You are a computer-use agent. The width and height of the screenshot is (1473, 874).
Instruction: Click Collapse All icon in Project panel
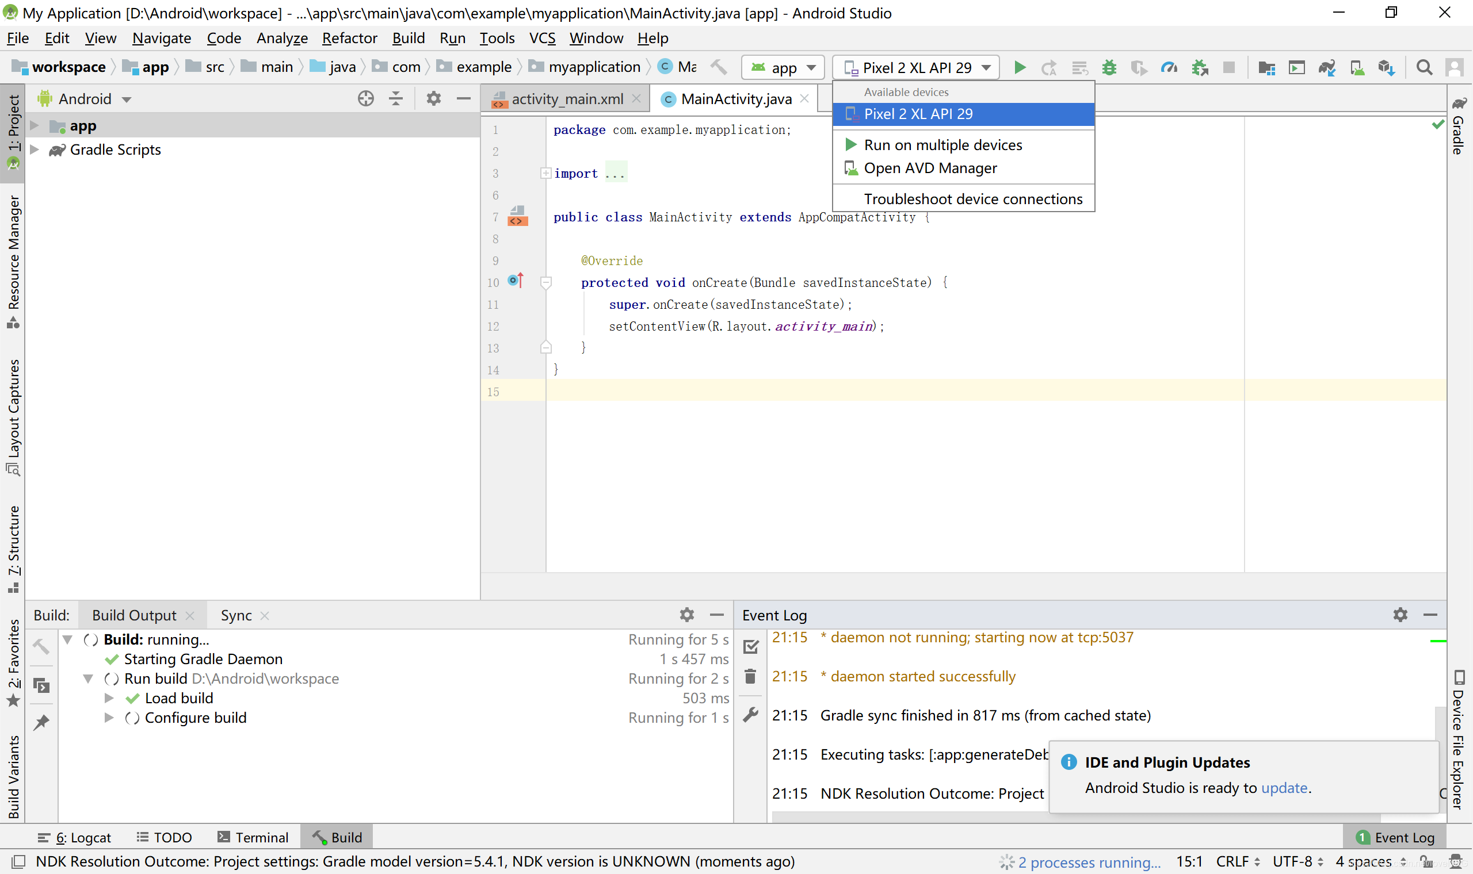pos(396,98)
